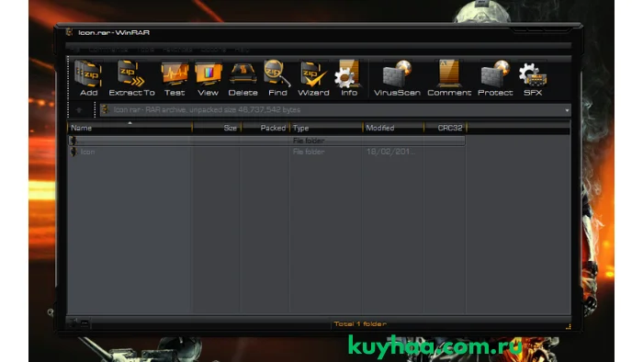
Task: Click the WinRAR title bar icon
Action: pos(69,32)
